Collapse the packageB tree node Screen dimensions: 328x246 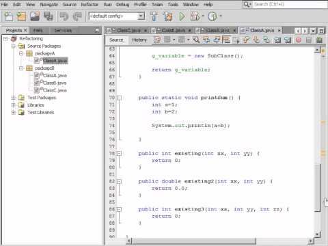(x=21, y=68)
